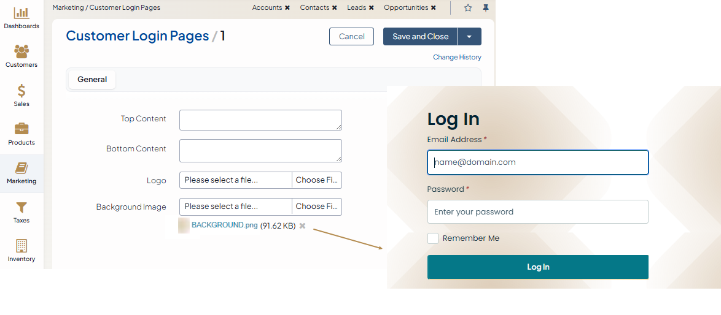The height and width of the screenshot is (315, 721).
Task: Click the Email Address input field
Action: click(538, 162)
